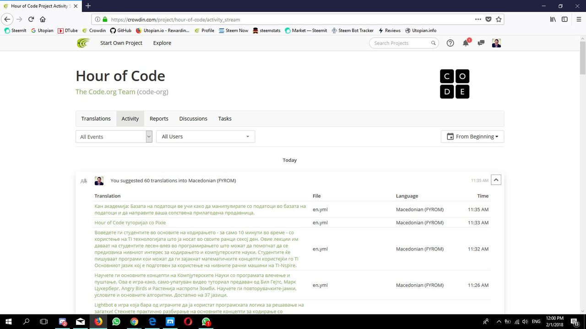Open Microsoft Edge from taskbar
The image size is (586, 329).
coord(152,322)
